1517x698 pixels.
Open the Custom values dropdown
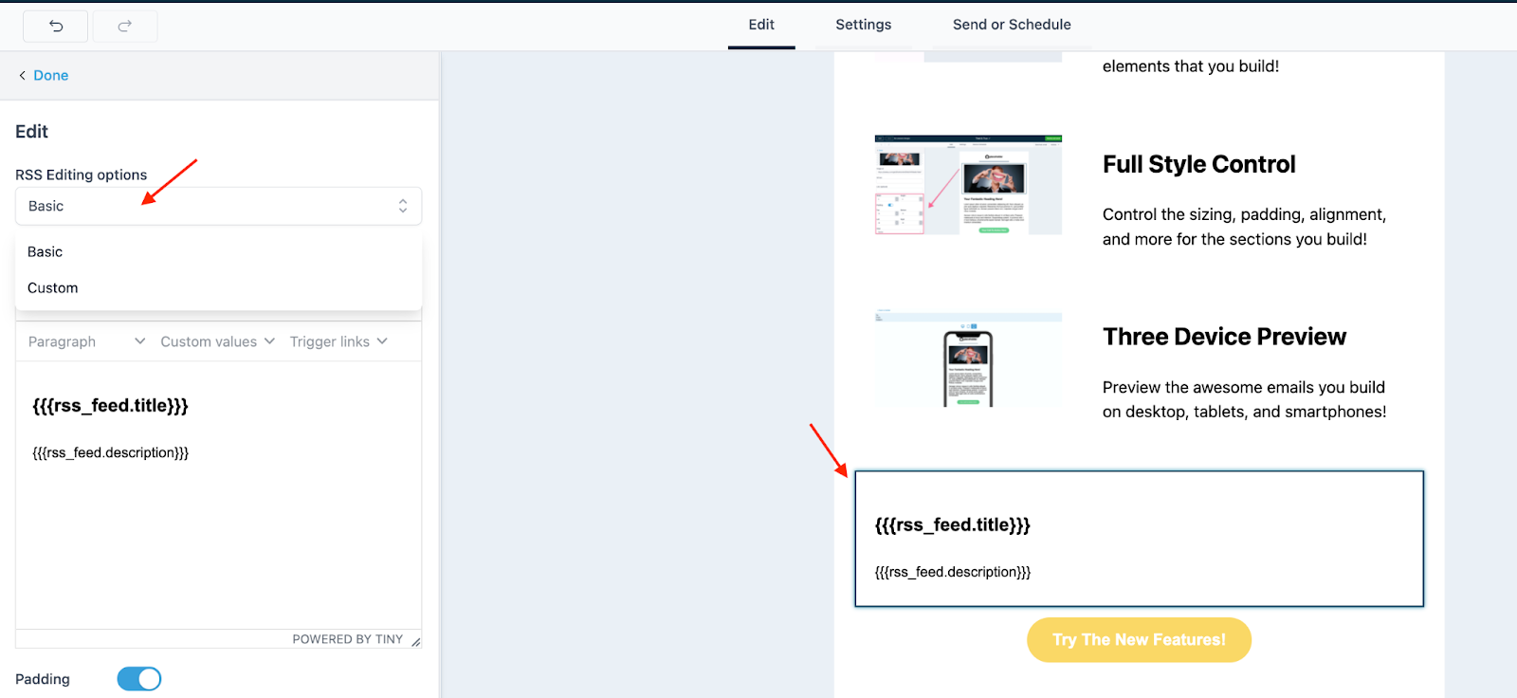tap(217, 341)
